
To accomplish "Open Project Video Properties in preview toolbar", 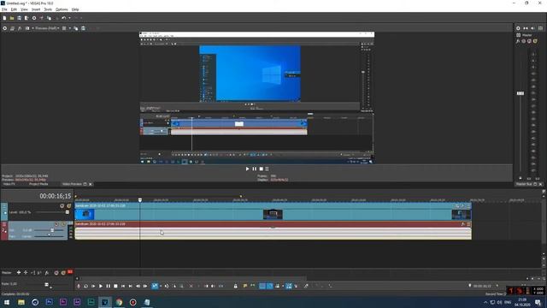I will [x=5, y=28].
